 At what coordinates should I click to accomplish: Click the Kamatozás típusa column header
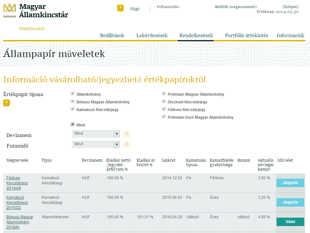coord(196,163)
